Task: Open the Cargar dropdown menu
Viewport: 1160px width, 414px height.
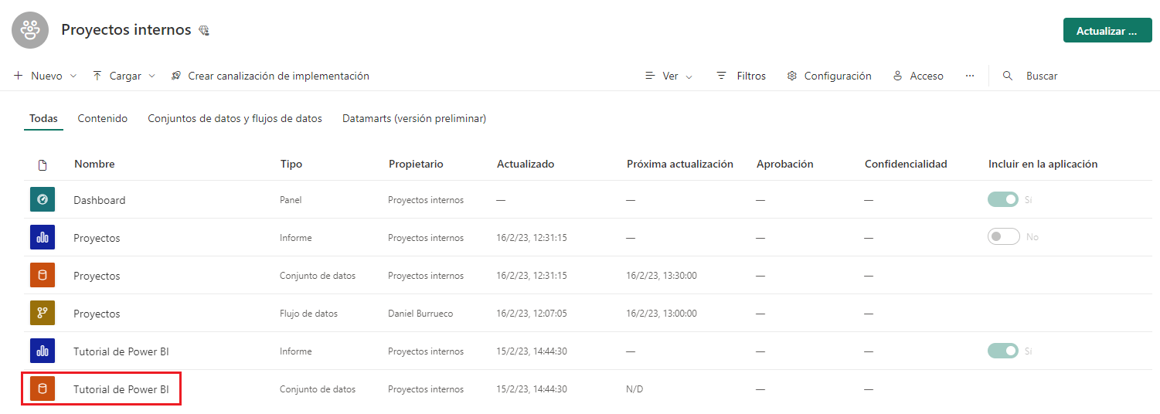Action: [x=124, y=76]
